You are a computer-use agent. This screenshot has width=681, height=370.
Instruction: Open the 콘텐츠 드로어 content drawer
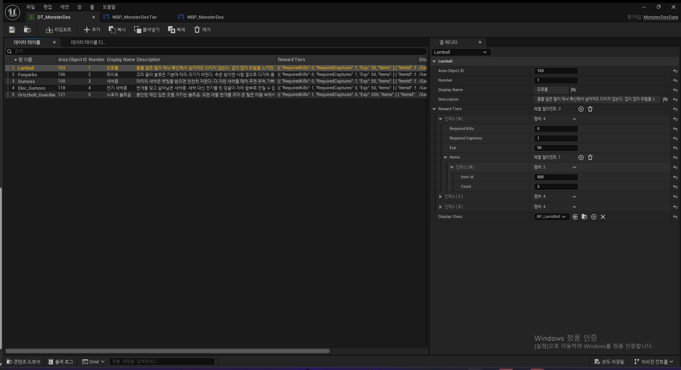[23, 362]
